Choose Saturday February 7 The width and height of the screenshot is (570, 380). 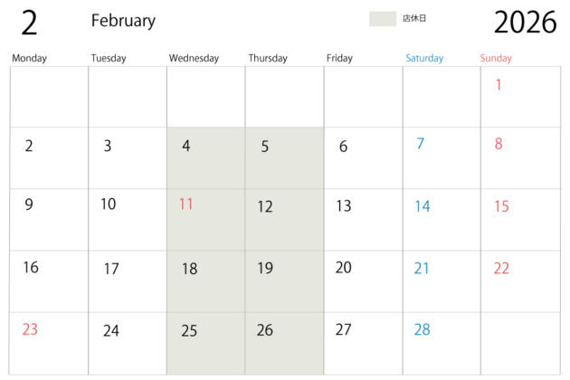point(420,144)
